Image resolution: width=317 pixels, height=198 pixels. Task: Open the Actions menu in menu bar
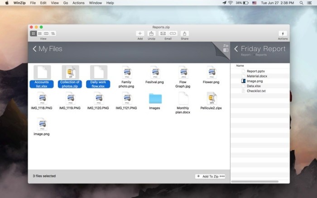78,3
